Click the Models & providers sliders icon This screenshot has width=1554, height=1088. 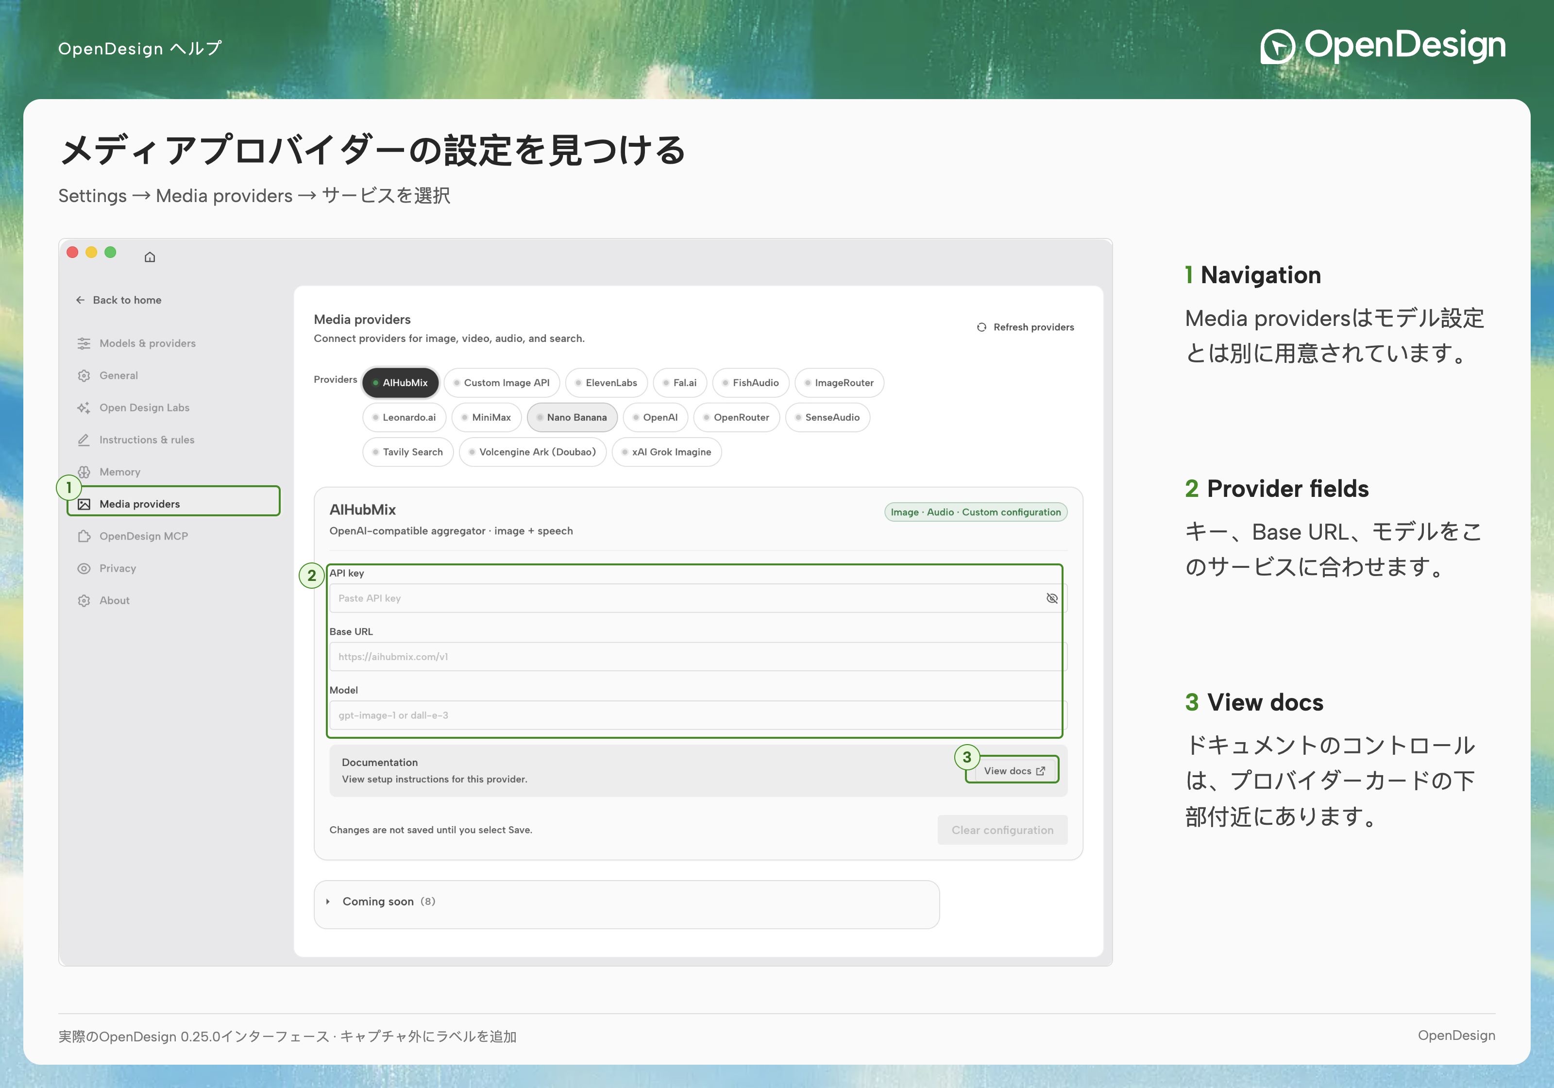[84, 343]
